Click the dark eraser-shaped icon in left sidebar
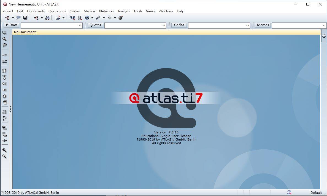Image resolution: width=327 pixels, height=196 pixels. pyautogui.click(x=4, y=102)
